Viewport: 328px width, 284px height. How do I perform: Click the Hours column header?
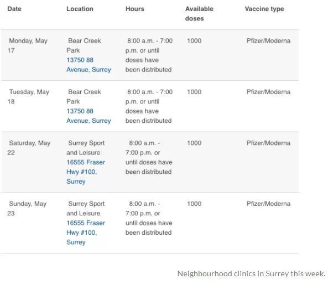135,9
